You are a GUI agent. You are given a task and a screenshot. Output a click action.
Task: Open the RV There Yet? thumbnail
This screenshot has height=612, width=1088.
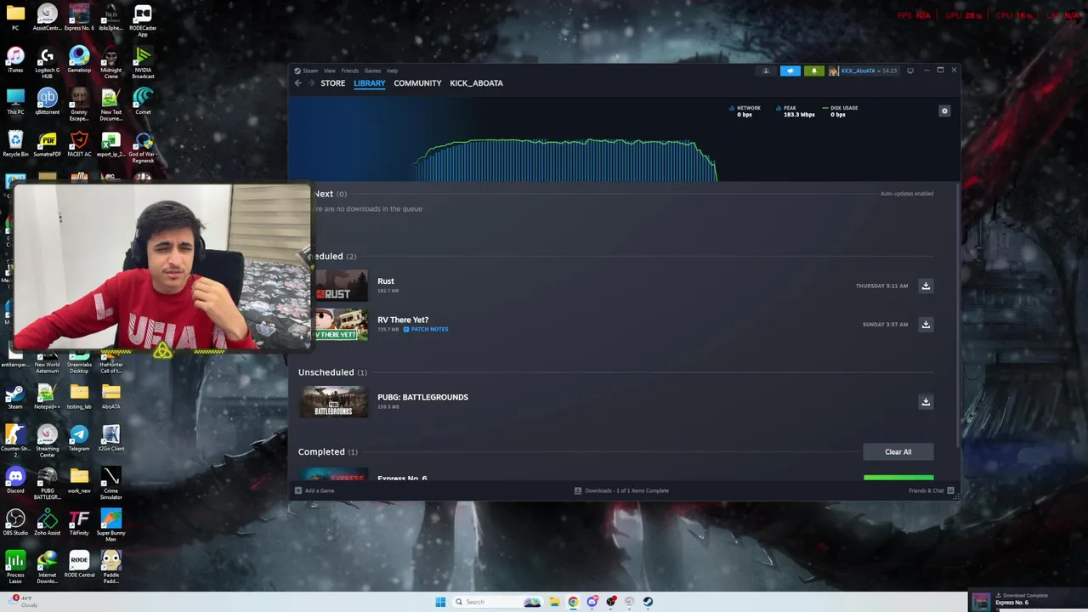[341, 325]
